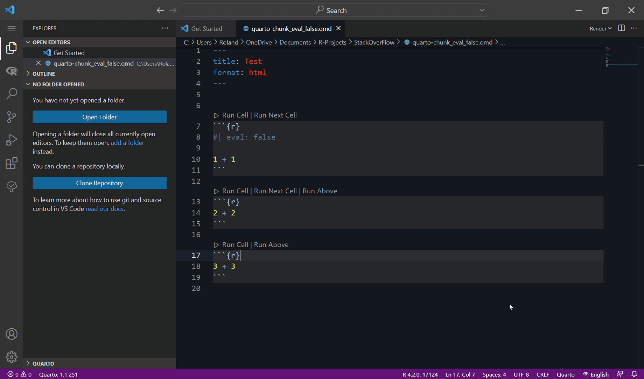
Task: Open the Explorer view in activity bar
Action: pos(12,48)
